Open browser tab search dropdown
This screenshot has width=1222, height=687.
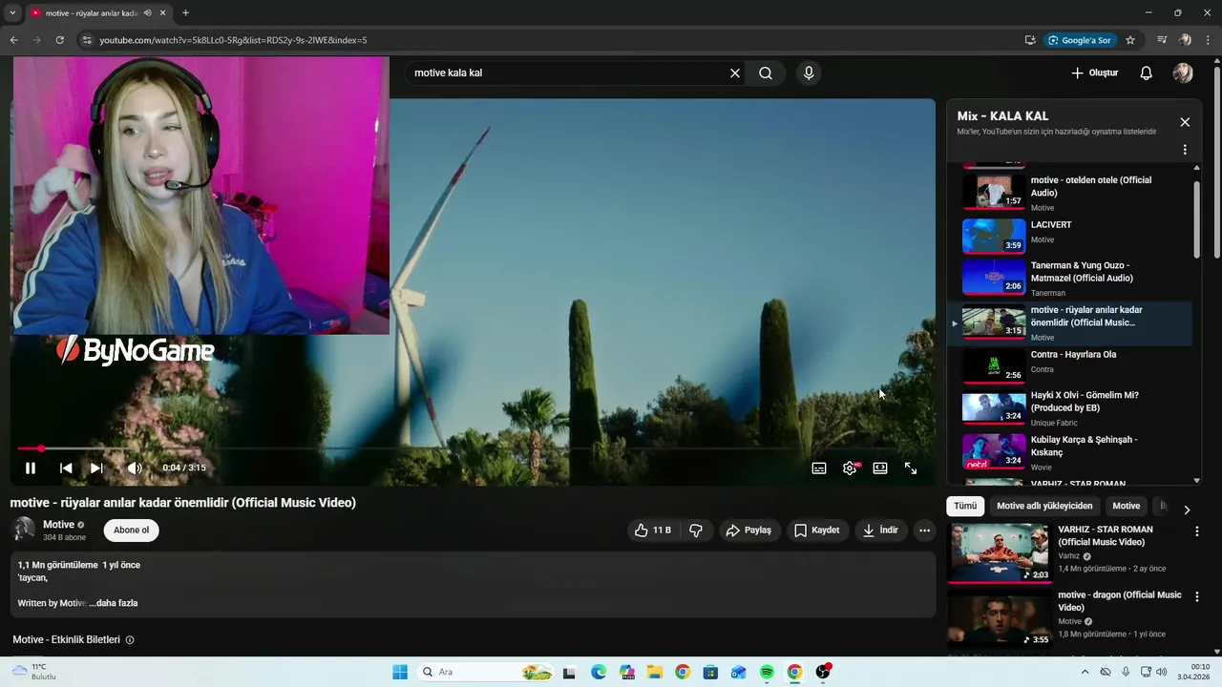[x=12, y=13]
